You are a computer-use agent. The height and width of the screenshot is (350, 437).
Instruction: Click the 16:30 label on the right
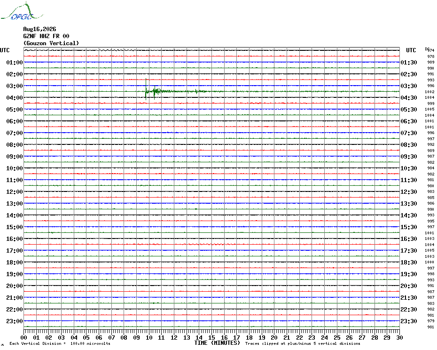[409, 239]
